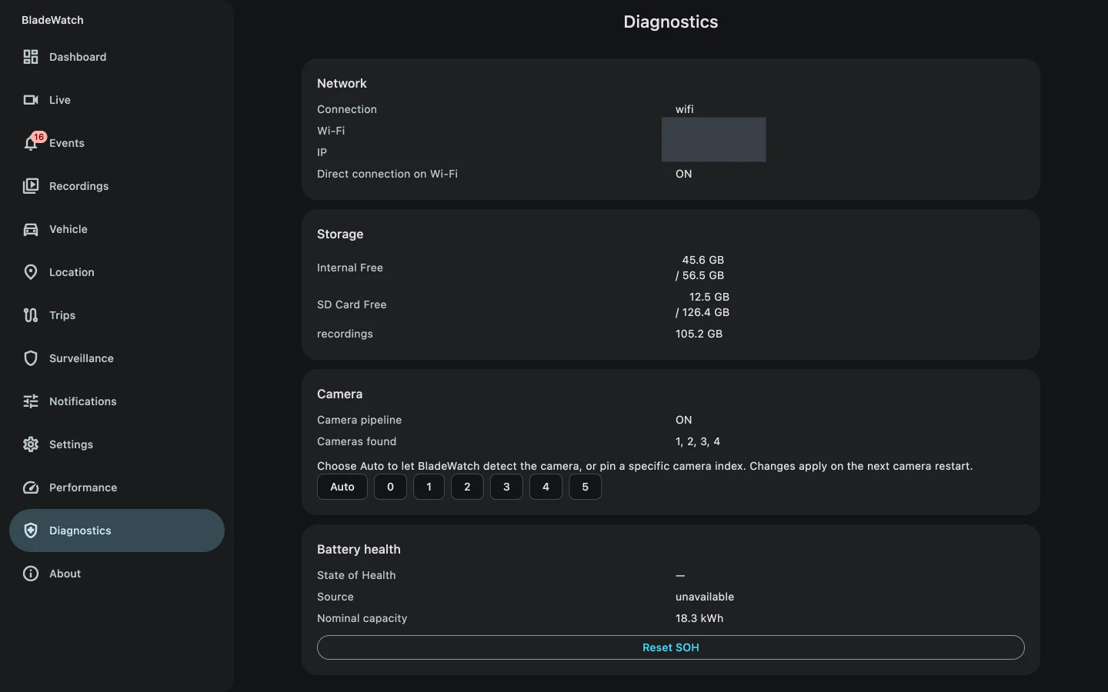This screenshot has height=692, width=1108.
Task: Pin camera index 3
Action: point(506,487)
